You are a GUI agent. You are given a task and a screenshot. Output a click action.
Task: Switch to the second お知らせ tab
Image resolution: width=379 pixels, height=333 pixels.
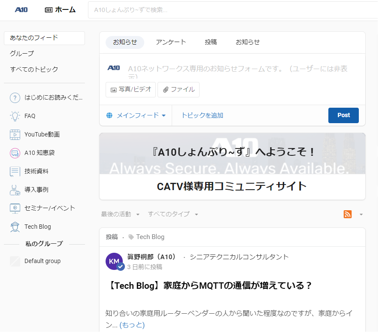[x=248, y=42]
